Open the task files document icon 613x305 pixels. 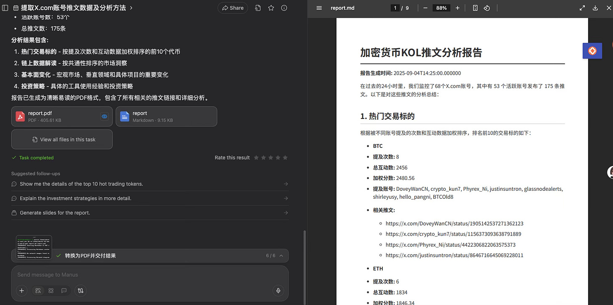coord(258,8)
